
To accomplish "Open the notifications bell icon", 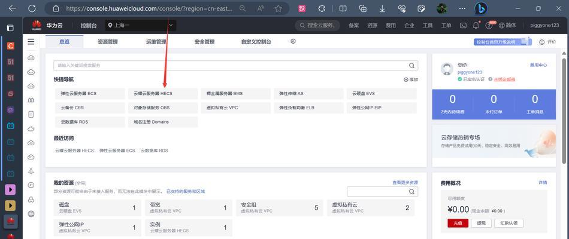I will point(477,25).
